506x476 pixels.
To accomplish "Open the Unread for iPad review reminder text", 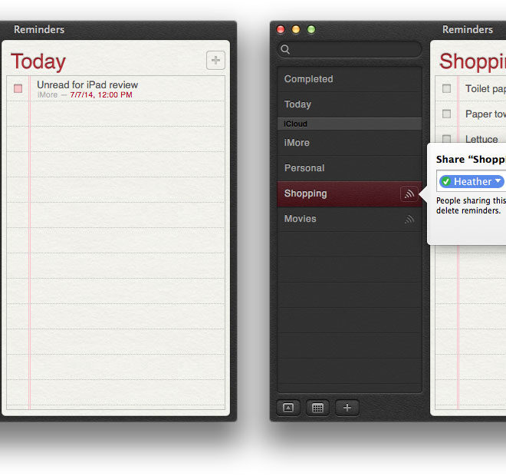I will (x=87, y=84).
